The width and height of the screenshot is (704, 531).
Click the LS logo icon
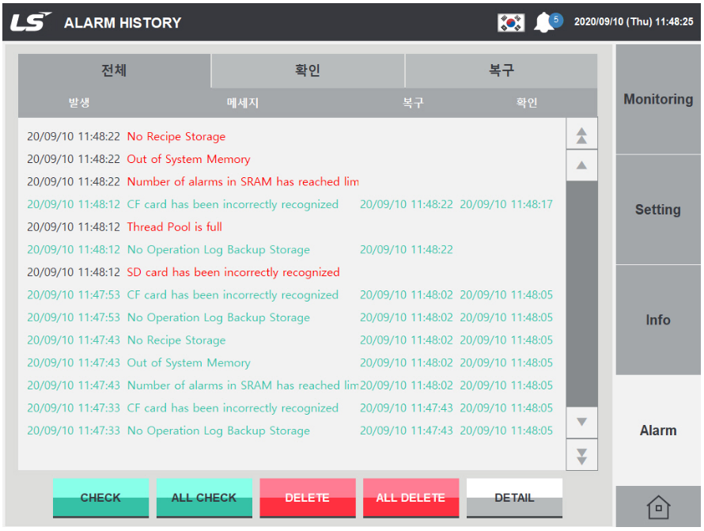click(30, 21)
